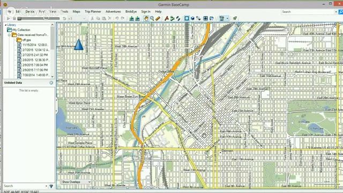This screenshot has width=343, height=193.
Task: Select the hand pan tool
Action: [146, 19]
